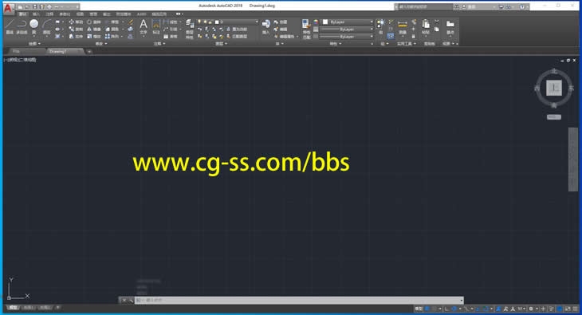Click the Paste clipboard icon
Viewport: 582px width, 315px height.
(x=426, y=27)
